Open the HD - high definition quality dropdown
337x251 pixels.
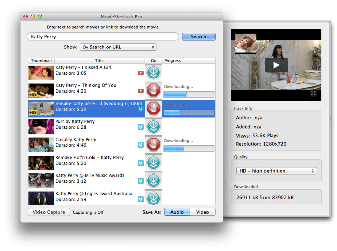pos(276,171)
